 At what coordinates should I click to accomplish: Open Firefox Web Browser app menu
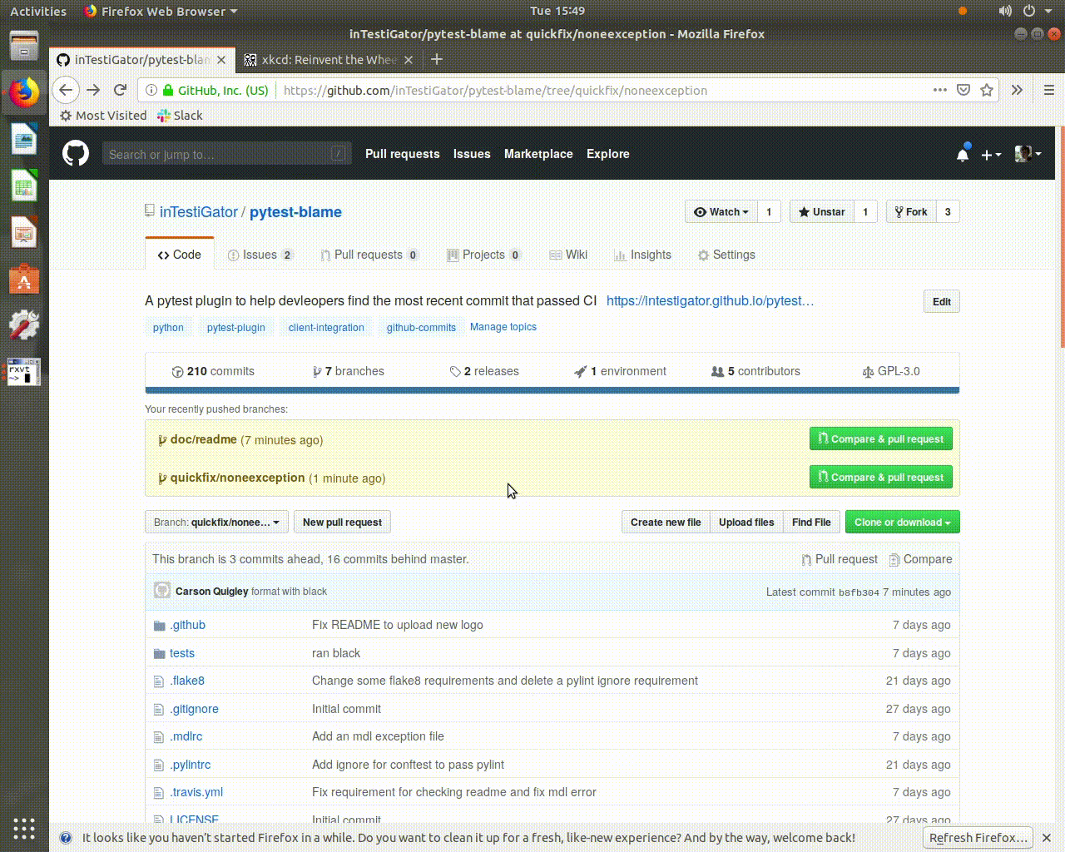pyautogui.click(x=161, y=11)
